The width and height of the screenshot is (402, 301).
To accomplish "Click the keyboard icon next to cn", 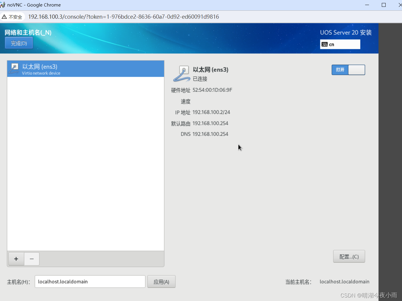I will coord(325,44).
